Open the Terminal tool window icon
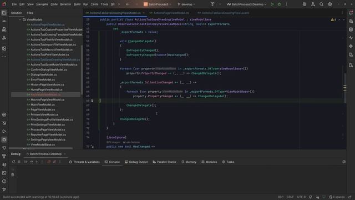The height and width of the screenshot is (200, 355). (x=4, y=173)
